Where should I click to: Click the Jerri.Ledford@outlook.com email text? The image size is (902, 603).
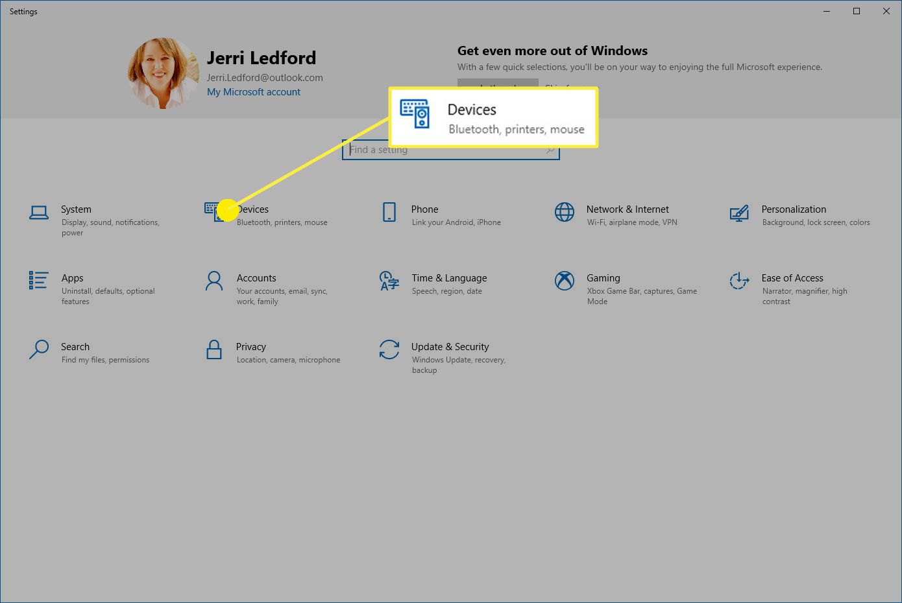coord(265,78)
